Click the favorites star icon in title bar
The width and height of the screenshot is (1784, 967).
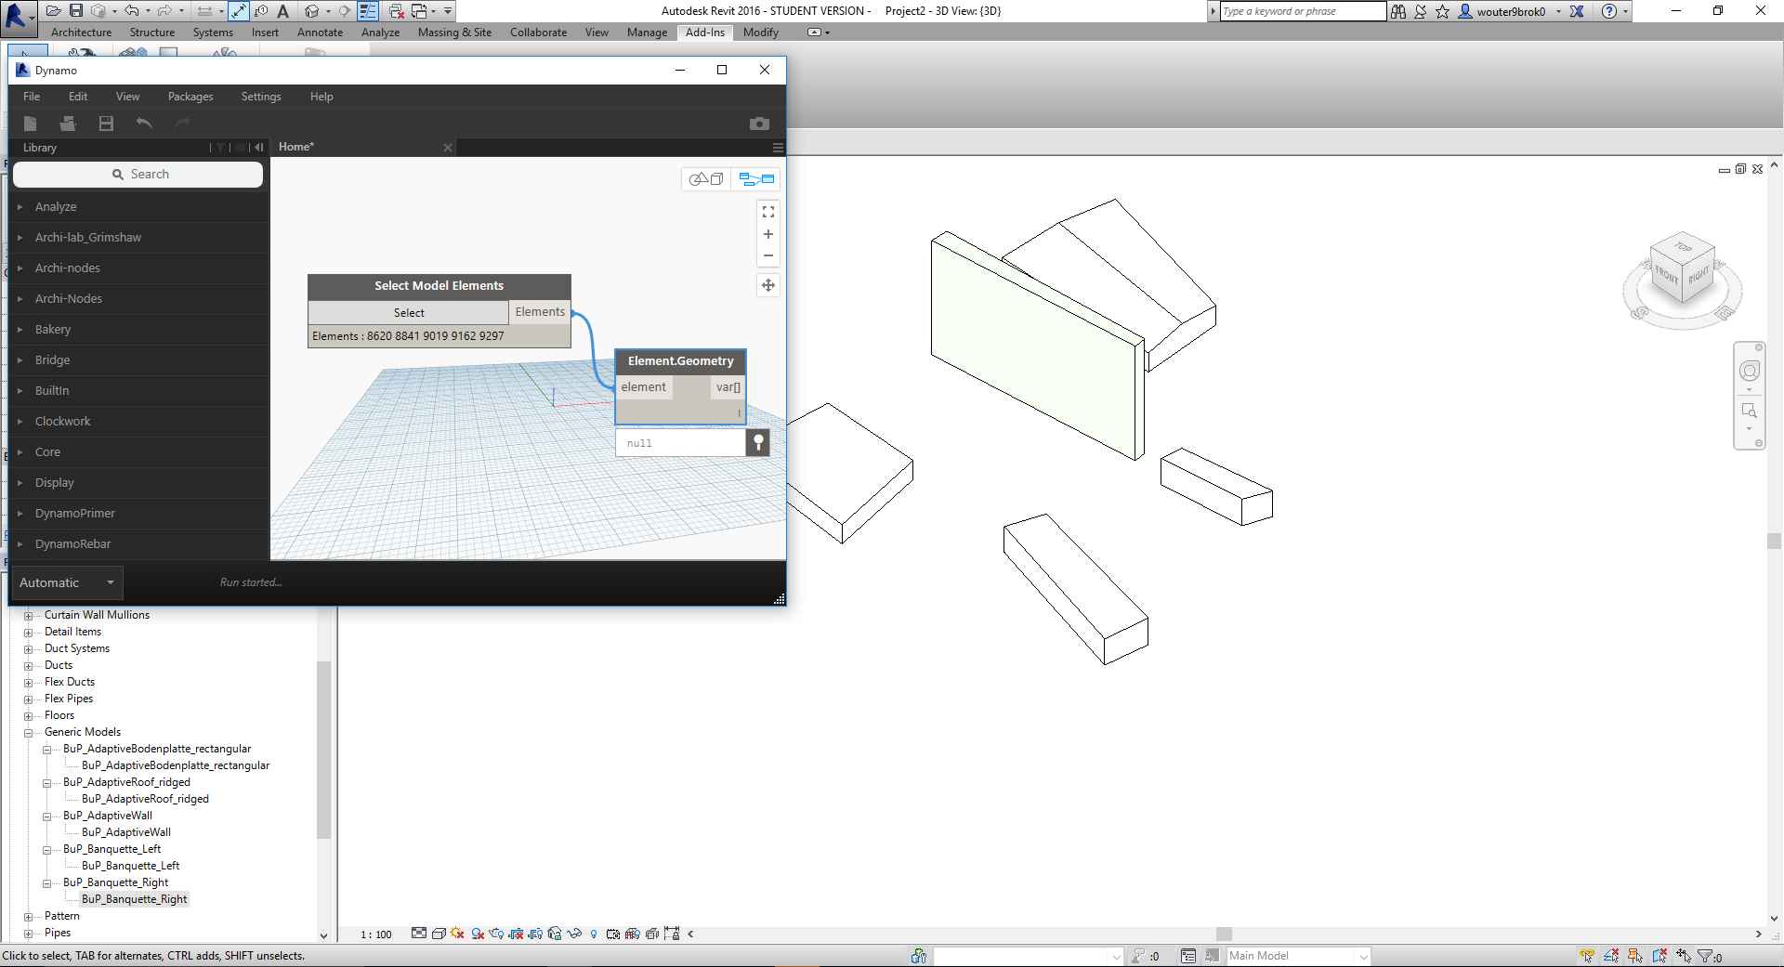coord(1442,11)
